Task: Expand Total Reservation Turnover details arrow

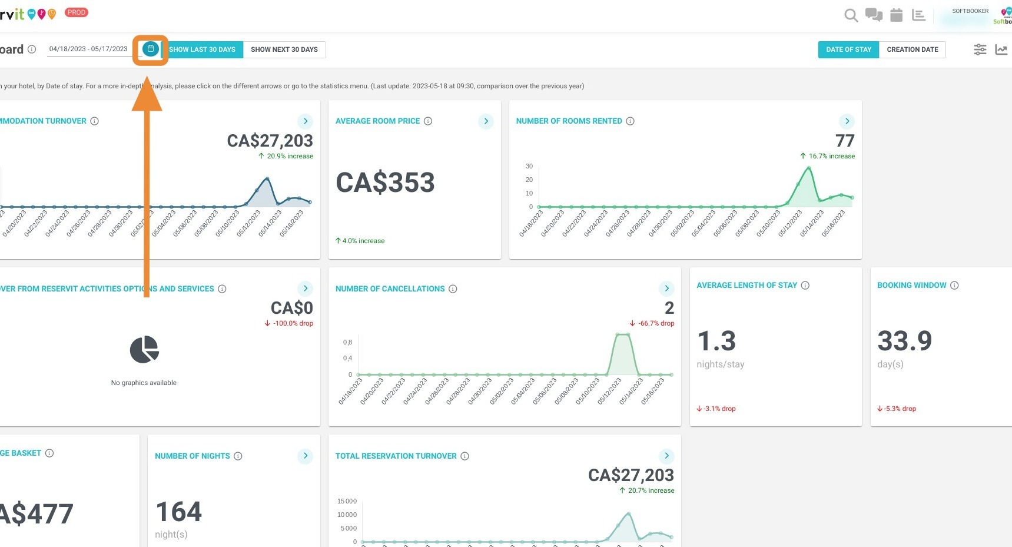Action: pyautogui.click(x=666, y=456)
